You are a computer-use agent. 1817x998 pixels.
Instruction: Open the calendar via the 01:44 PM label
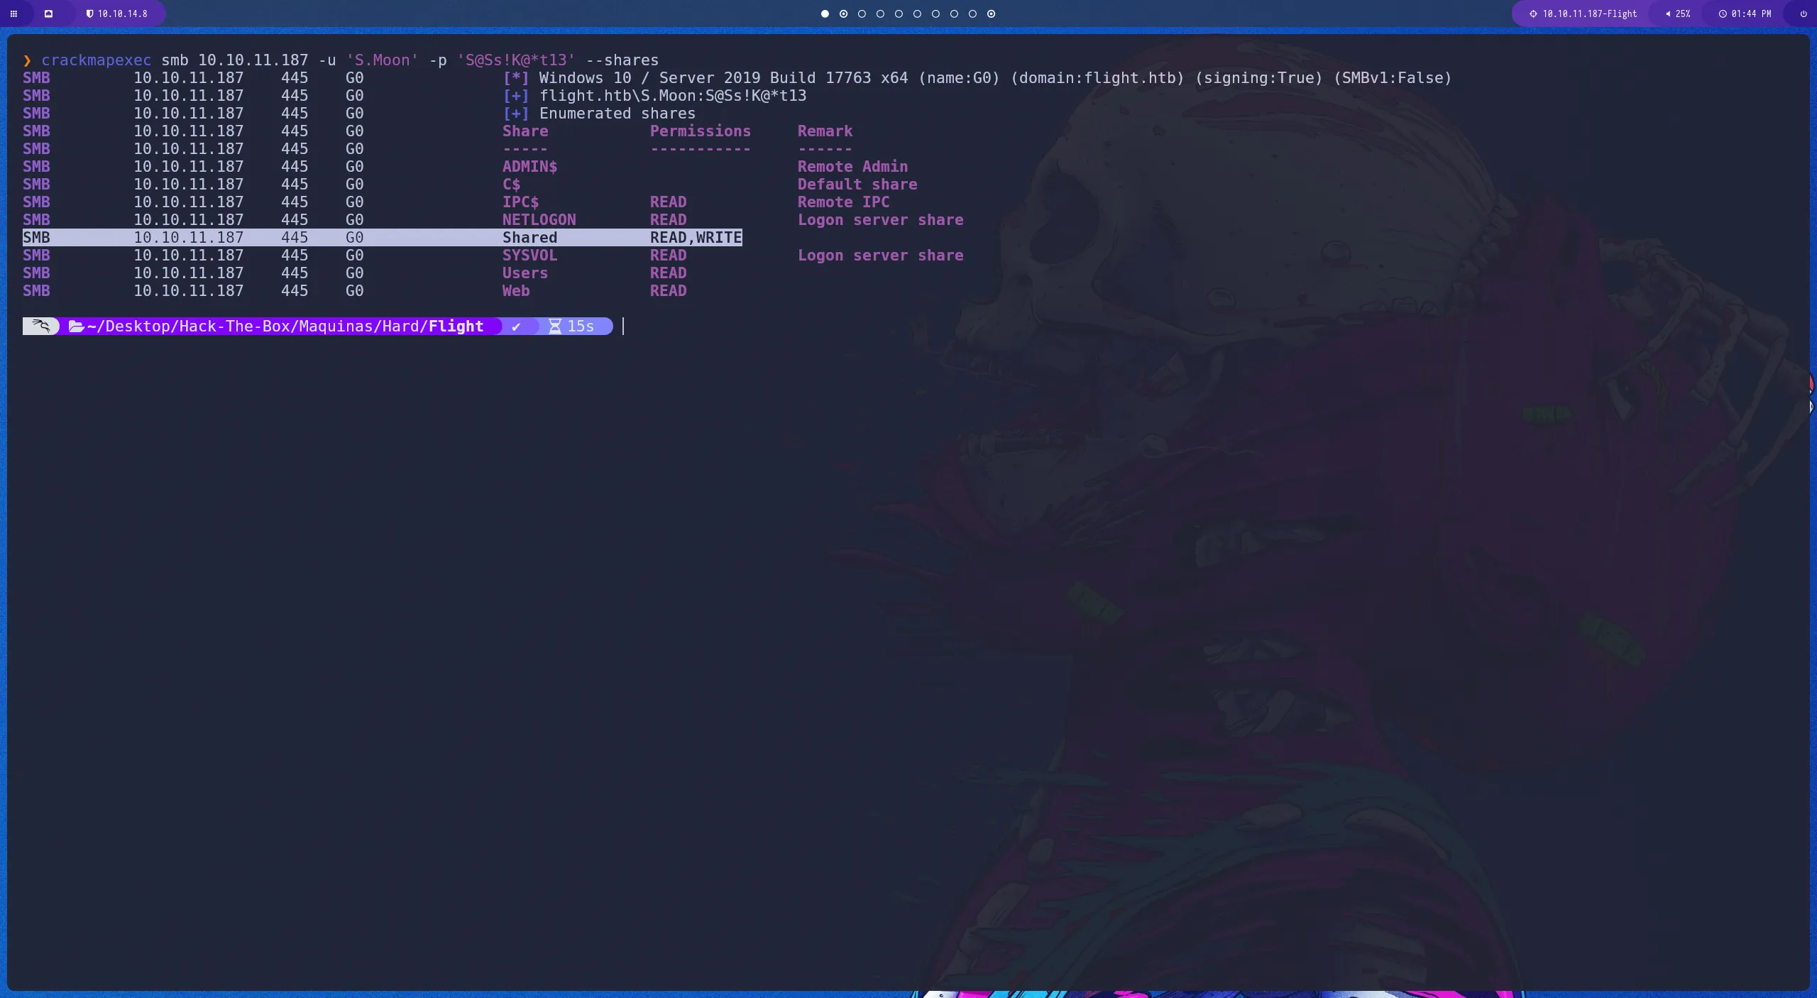tap(1752, 13)
